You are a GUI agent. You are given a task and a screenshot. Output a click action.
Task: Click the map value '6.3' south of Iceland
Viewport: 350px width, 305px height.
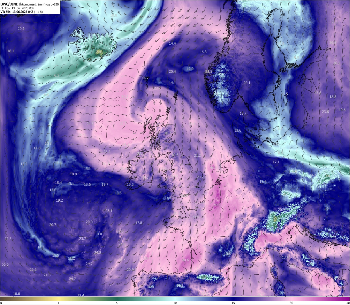pos(57,75)
